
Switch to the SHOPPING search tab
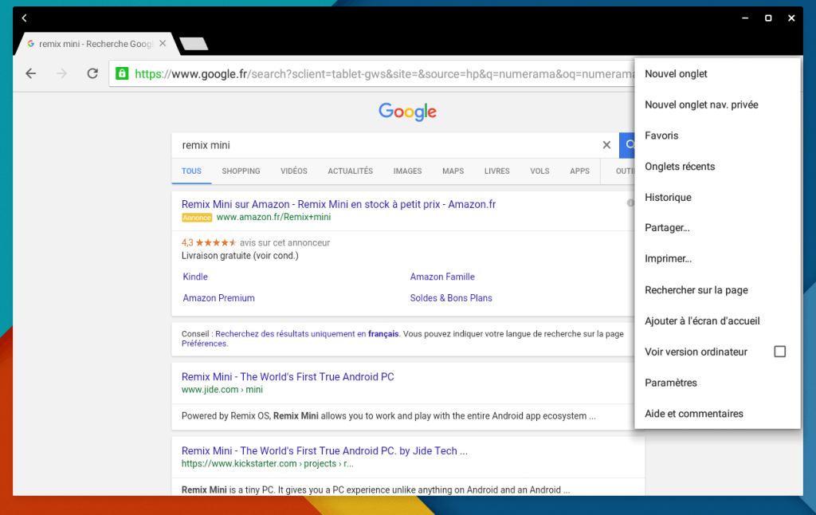(241, 171)
